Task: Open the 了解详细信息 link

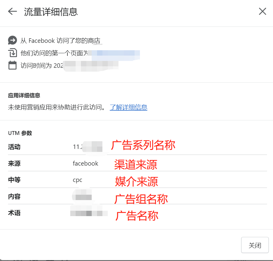Action: click(129, 107)
